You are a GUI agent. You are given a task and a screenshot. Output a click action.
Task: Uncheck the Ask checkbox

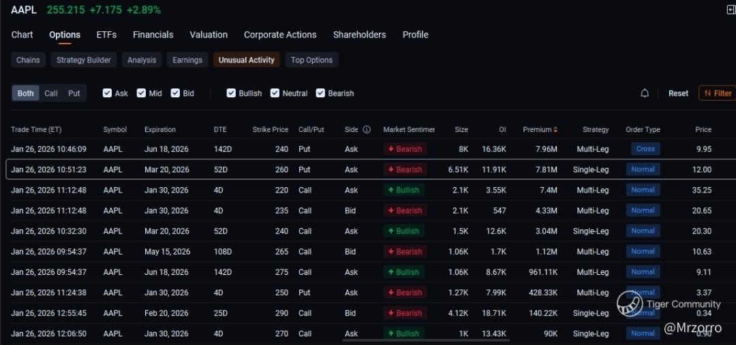(x=107, y=93)
